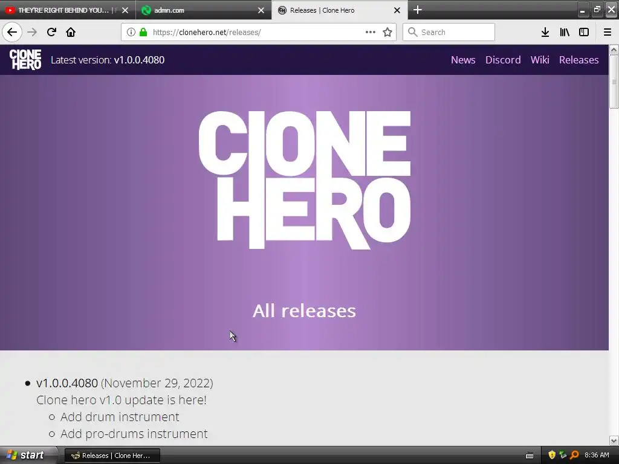Image resolution: width=619 pixels, height=464 pixels.
Task: Click 'Add pro-drums instrument' list item
Action: (134, 434)
